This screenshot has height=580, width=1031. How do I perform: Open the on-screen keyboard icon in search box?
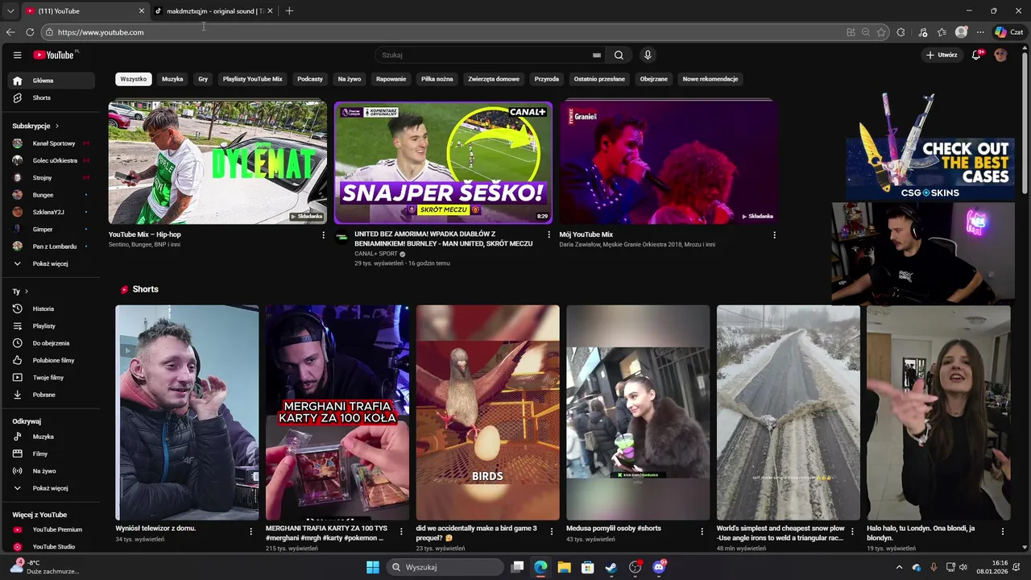coord(597,56)
